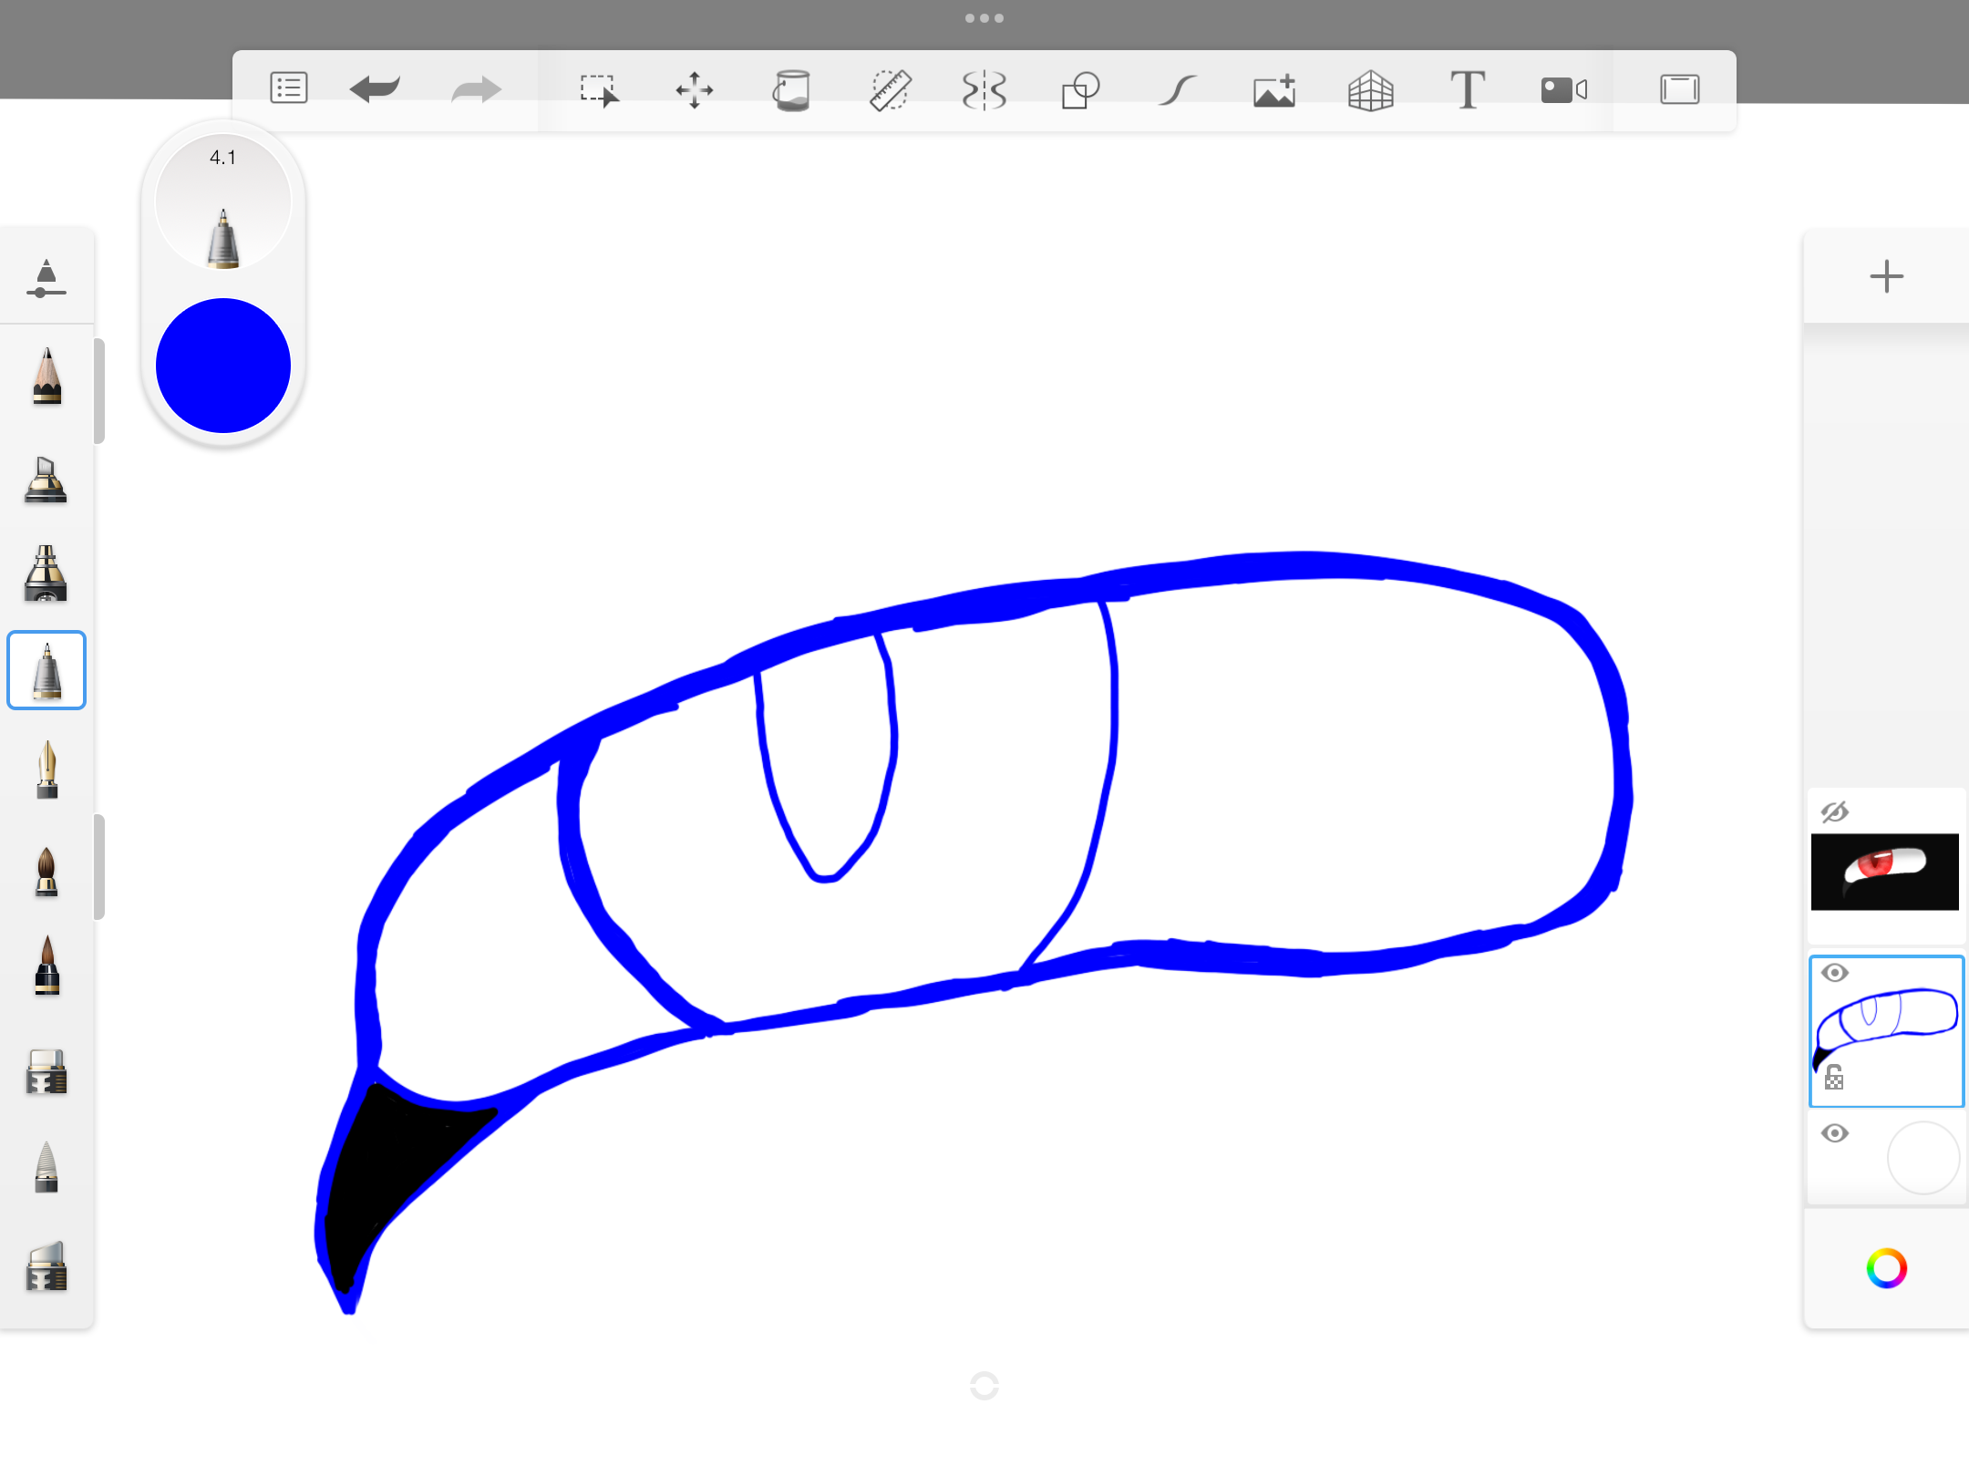The height and width of the screenshot is (1477, 1969).
Task: Start time-lapse recording
Action: tap(1562, 89)
